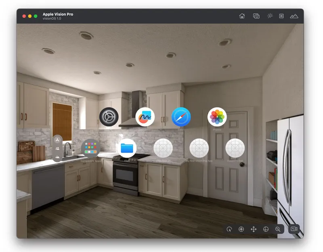This screenshot has width=323, height=252.
Task: Switch to the Environments tab in side bar
Action: [x=57, y=156]
